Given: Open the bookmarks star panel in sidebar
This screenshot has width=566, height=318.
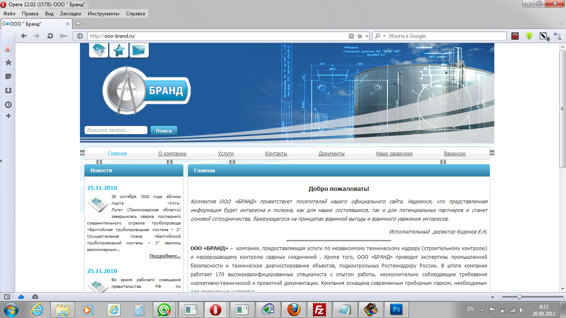Looking at the screenshot, I should point(8,63).
